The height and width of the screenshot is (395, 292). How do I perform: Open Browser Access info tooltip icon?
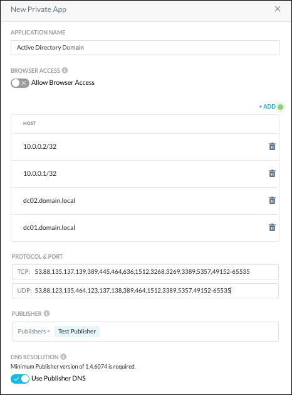pyautogui.click(x=65, y=70)
